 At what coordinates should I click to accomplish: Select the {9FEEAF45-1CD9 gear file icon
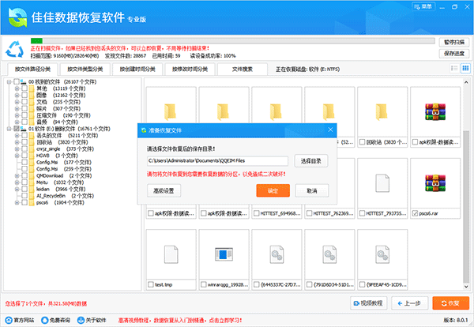pyautogui.click(x=382, y=254)
